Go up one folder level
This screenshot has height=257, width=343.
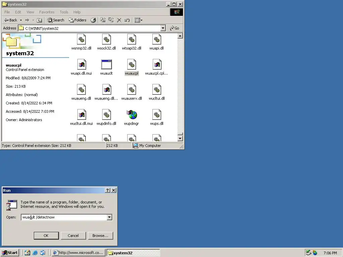pyautogui.click(x=39, y=20)
